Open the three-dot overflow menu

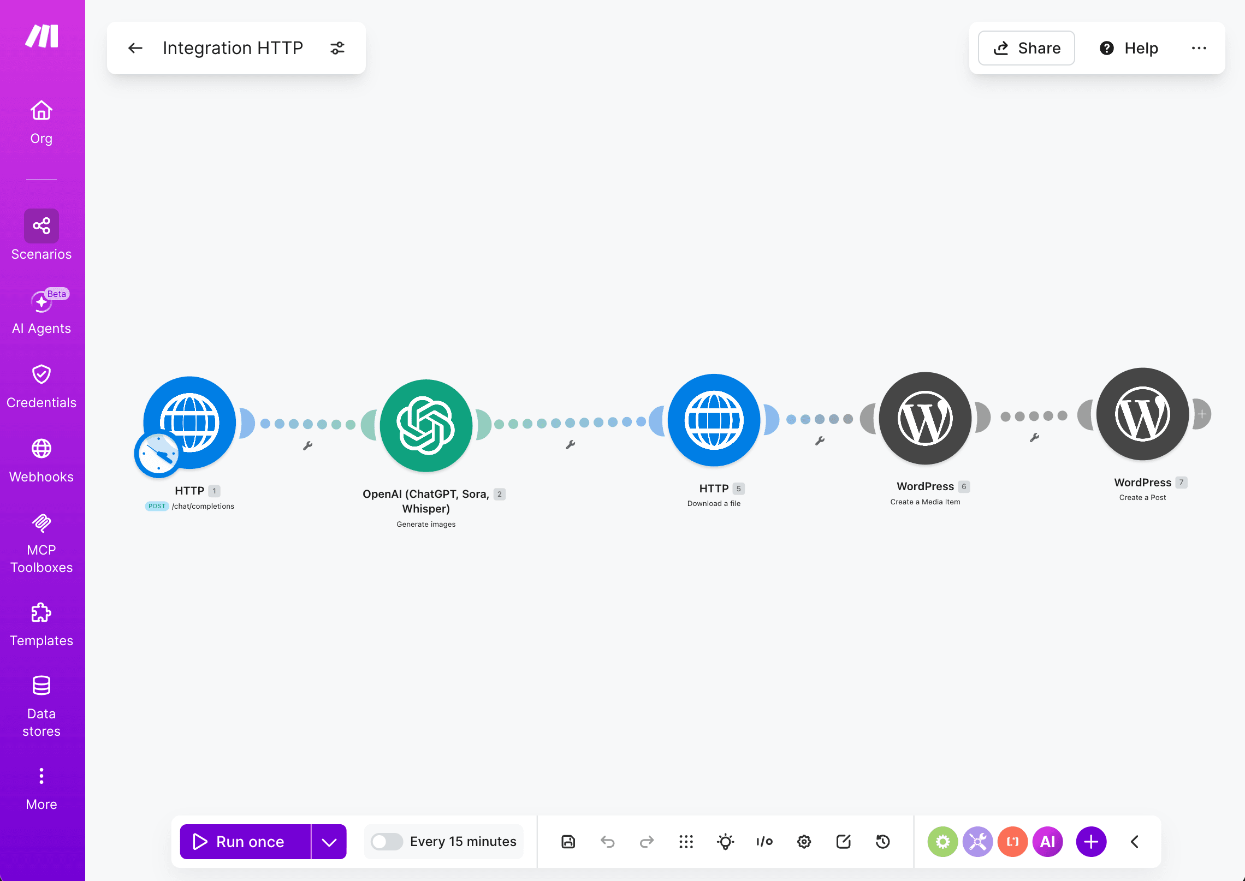point(1199,48)
